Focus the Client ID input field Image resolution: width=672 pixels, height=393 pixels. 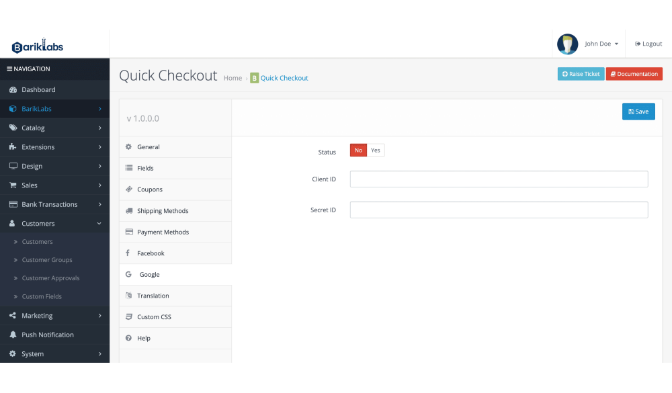pos(499,179)
